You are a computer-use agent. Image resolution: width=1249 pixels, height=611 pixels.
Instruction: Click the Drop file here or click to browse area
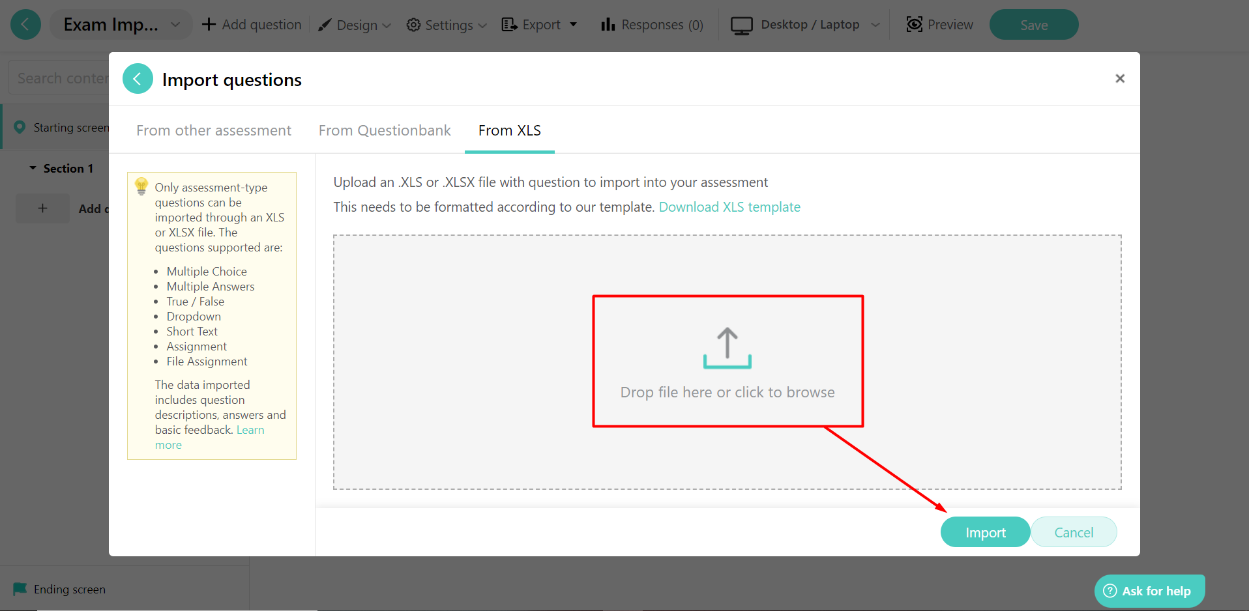tap(727, 362)
